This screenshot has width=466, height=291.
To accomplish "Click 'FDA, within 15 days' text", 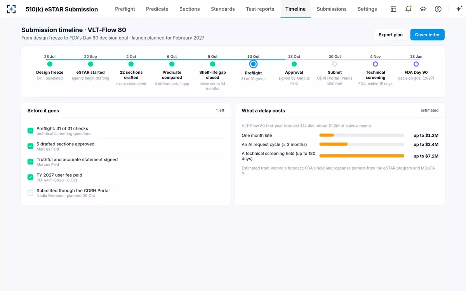I will coord(375,84).
